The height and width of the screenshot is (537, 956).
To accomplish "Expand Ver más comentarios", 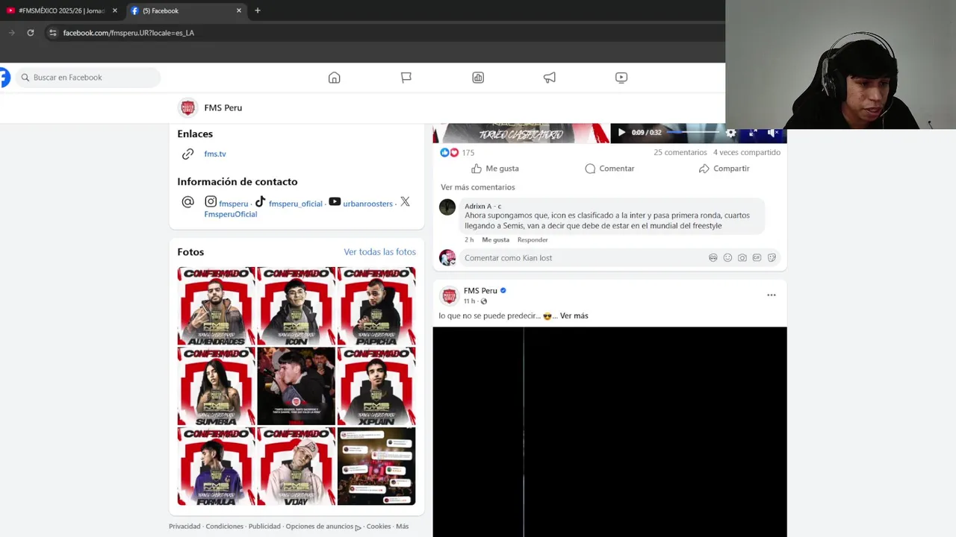I will coord(477,187).
